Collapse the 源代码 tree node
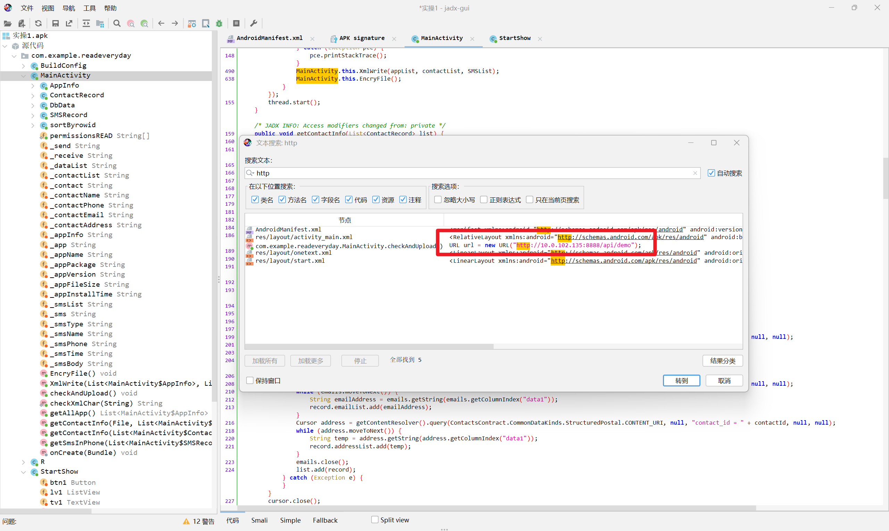Screen dimensions: 889x531 [x=5, y=46]
